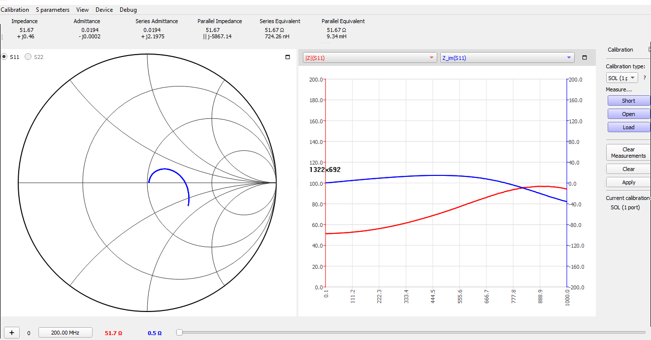The image size is (651, 340).
Task: Open the Z_im(S11) trace dropdown
Action: point(507,58)
